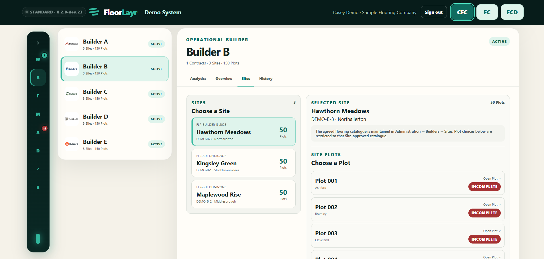The height and width of the screenshot is (259, 544).
Task: Switch to the CFC role button
Action: coord(462,12)
